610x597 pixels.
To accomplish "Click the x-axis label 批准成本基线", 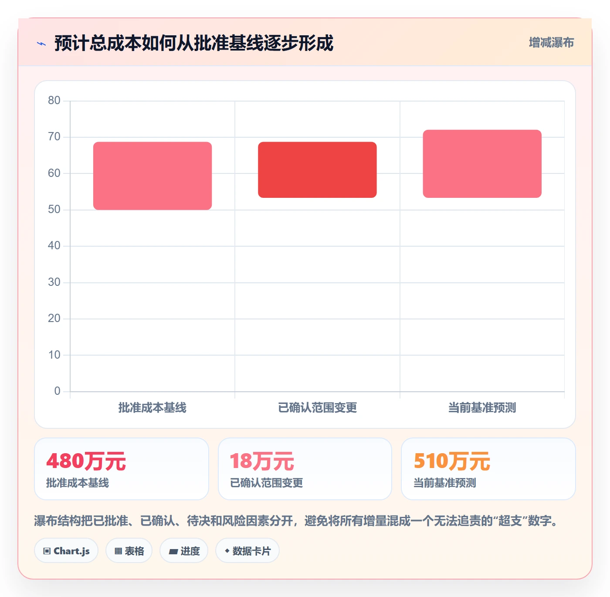I will [152, 408].
